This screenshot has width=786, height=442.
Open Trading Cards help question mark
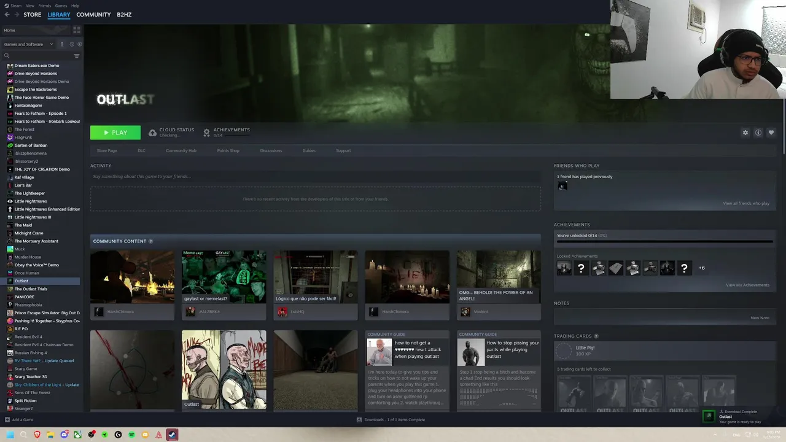pos(596,336)
